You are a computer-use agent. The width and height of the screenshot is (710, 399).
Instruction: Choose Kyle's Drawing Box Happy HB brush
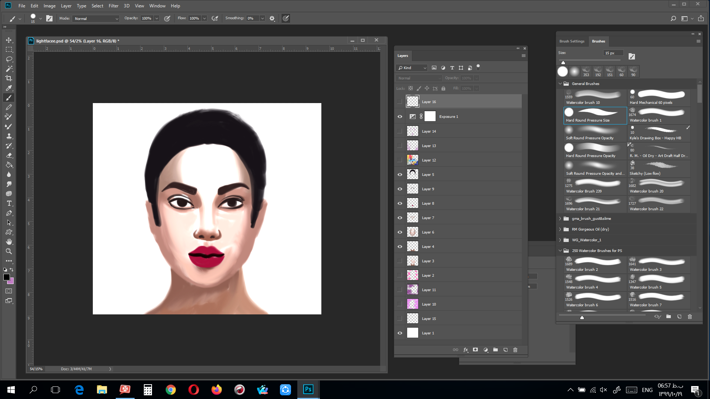click(x=659, y=133)
